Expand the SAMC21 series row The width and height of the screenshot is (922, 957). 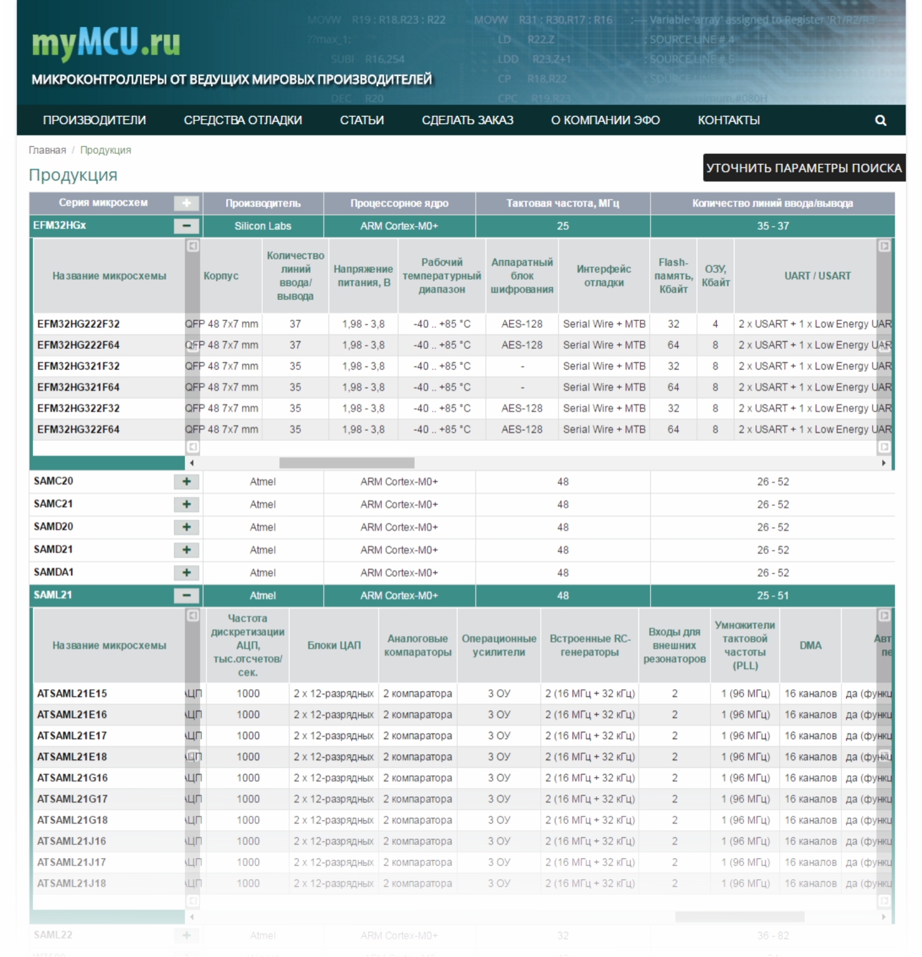186,504
